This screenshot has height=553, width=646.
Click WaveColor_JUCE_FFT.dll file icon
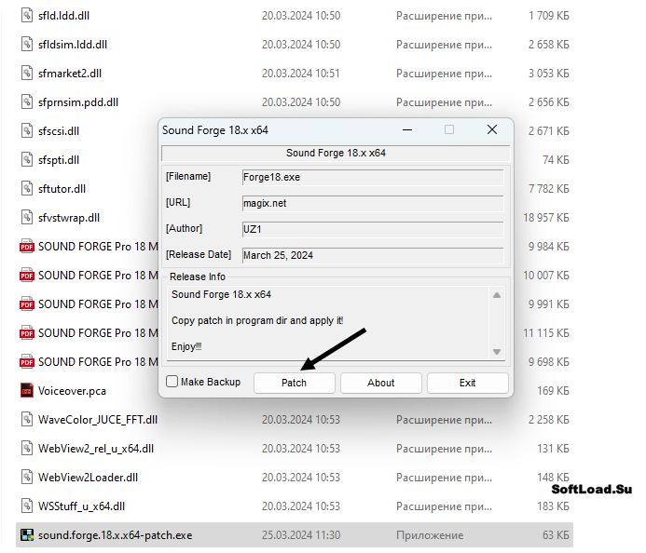coord(27,419)
